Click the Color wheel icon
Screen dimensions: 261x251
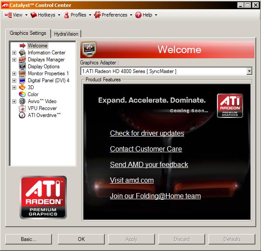coord(22,94)
